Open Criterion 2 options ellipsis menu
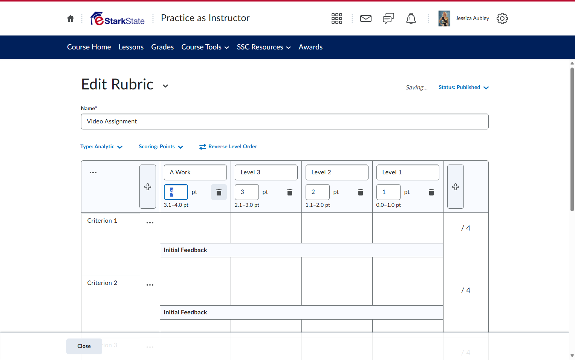This screenshot has width=575, height=360. [x=150, y=285]
